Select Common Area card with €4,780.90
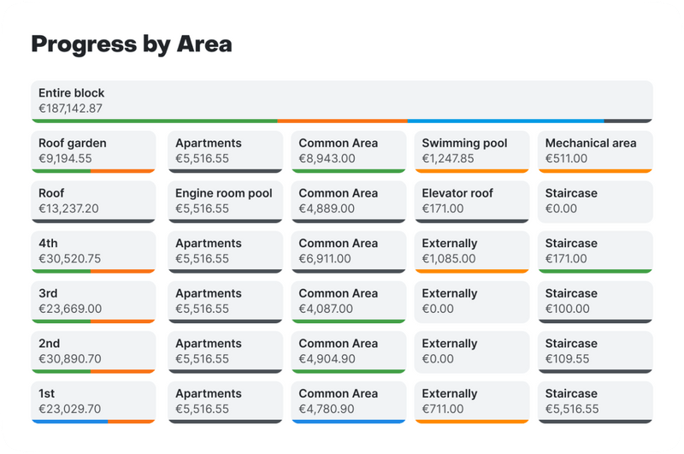The height and width of the screenshot is (454, 684). point(348,401)
